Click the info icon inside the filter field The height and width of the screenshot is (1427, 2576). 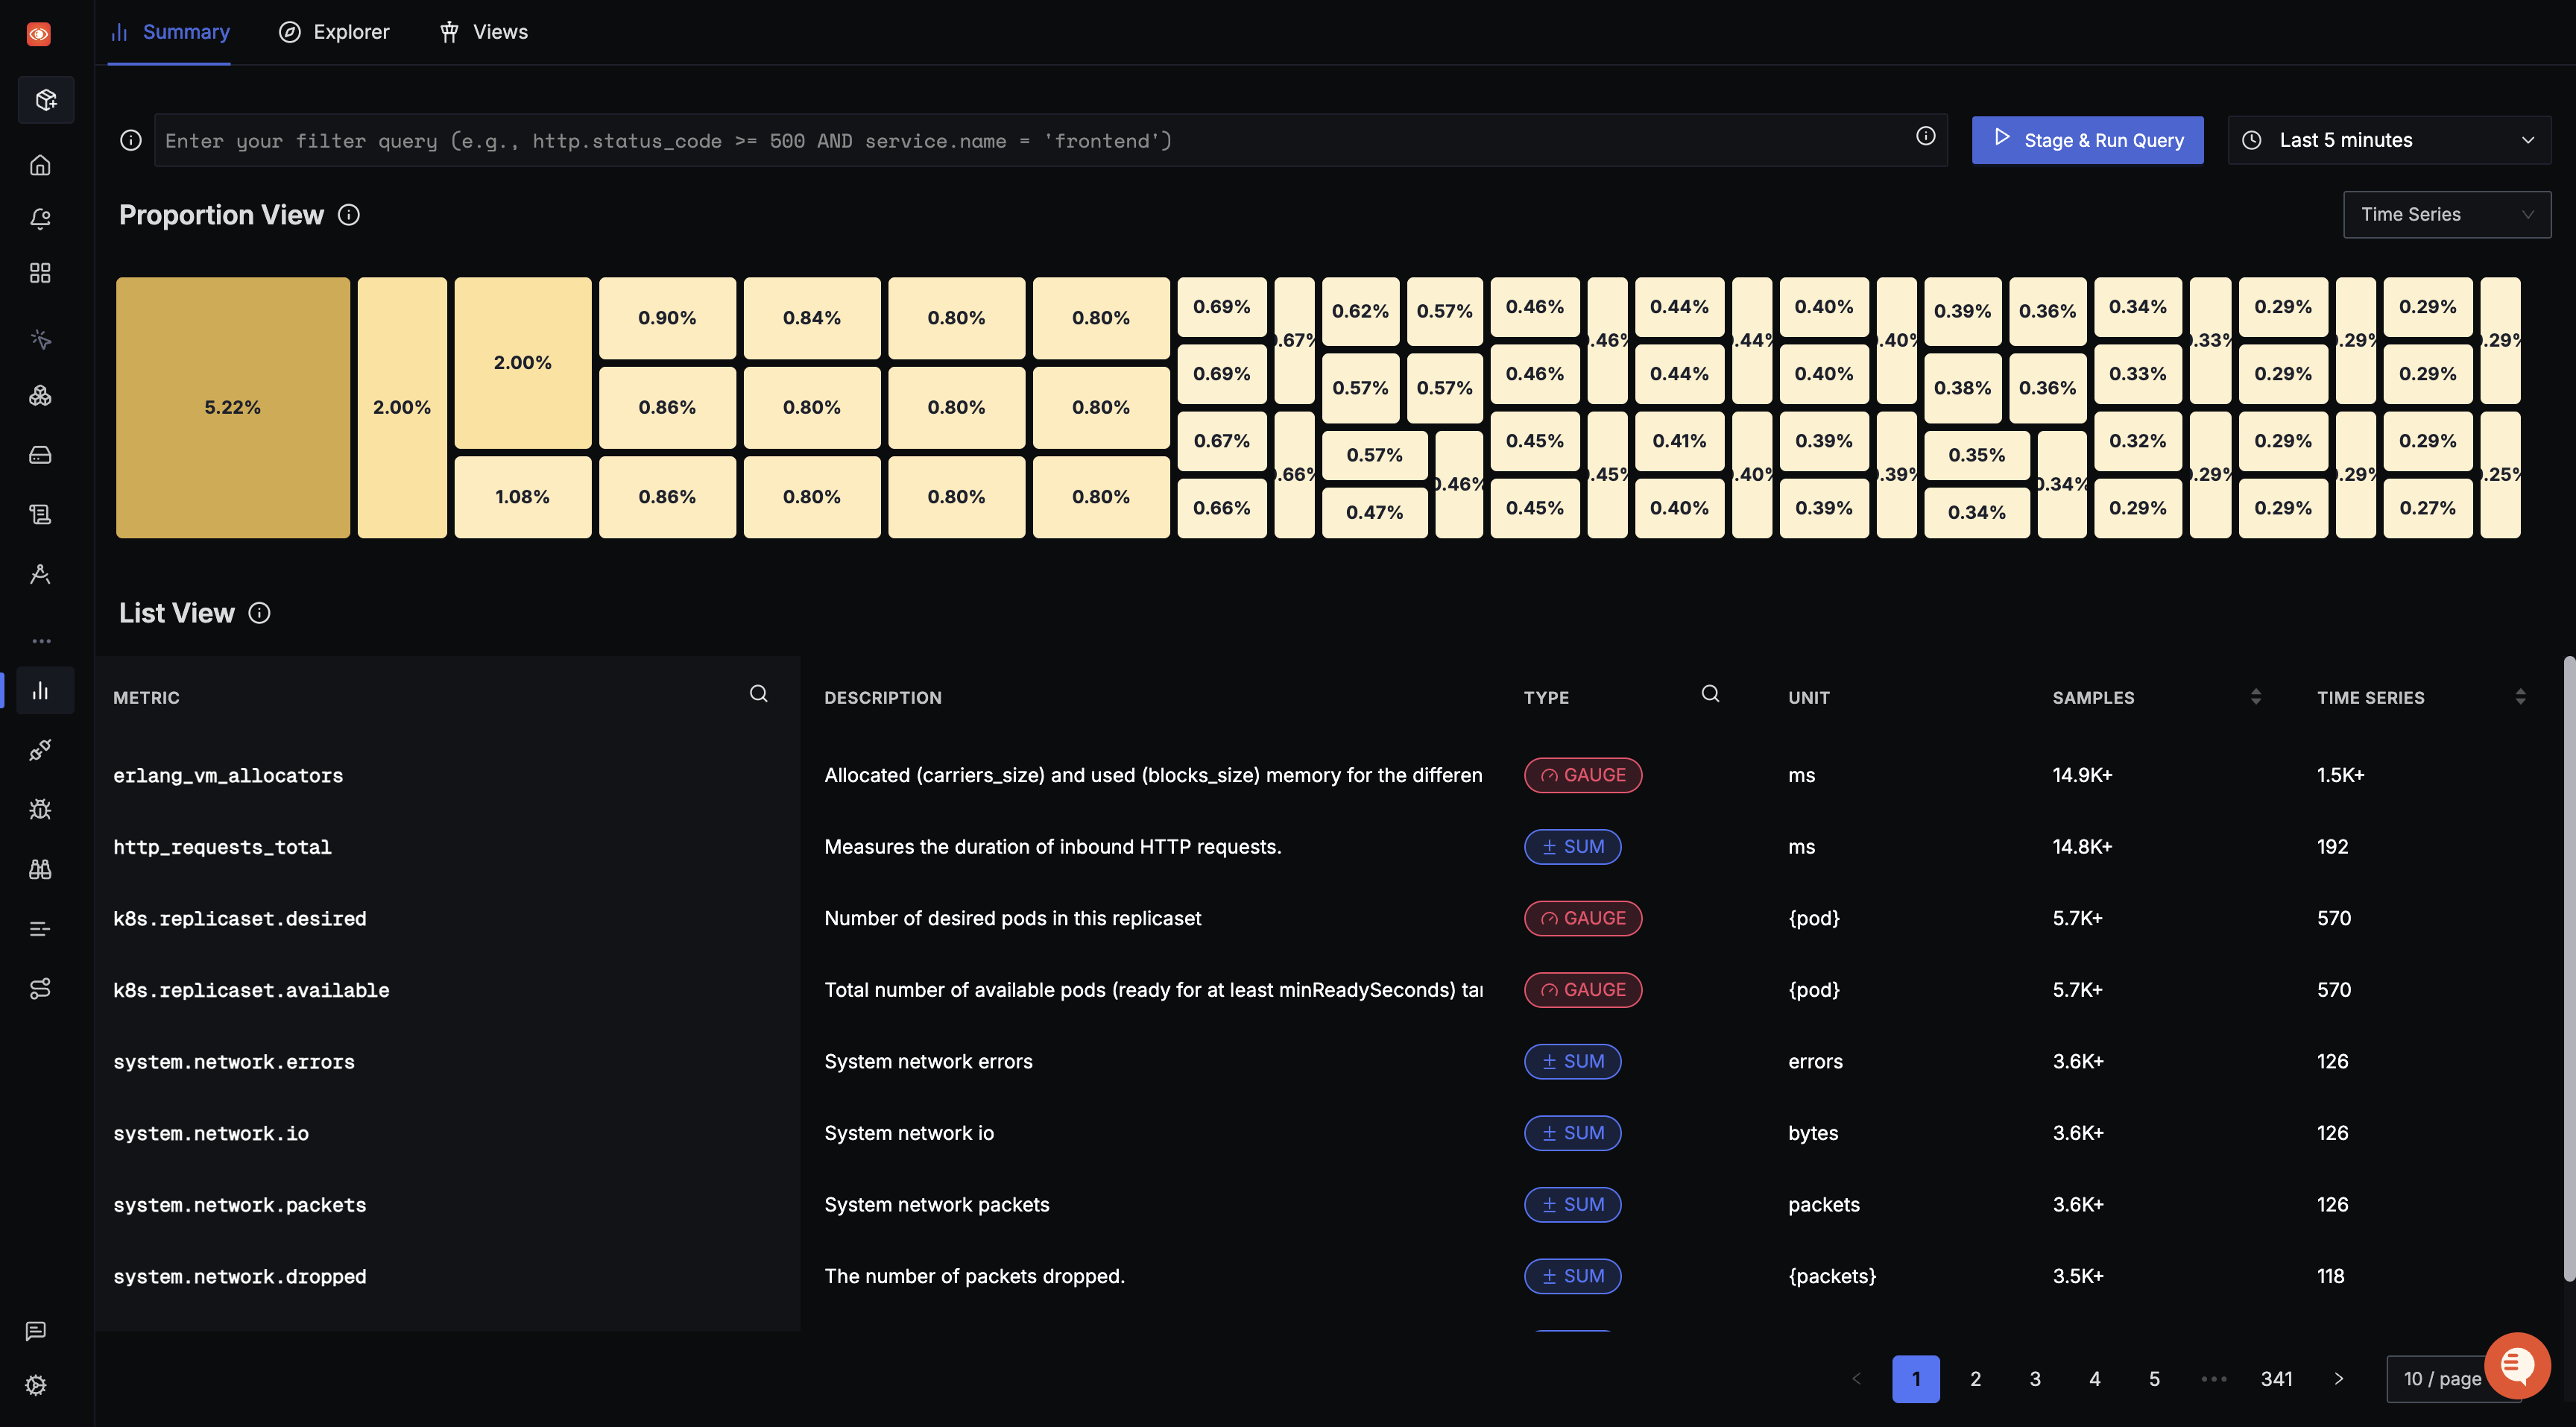click(1925, 136)
